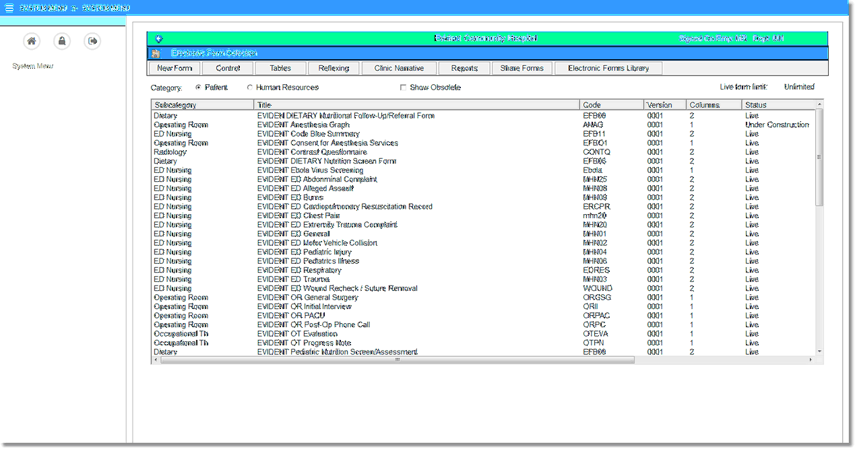Sort by the Subcategory column header

tap(203, 105)
